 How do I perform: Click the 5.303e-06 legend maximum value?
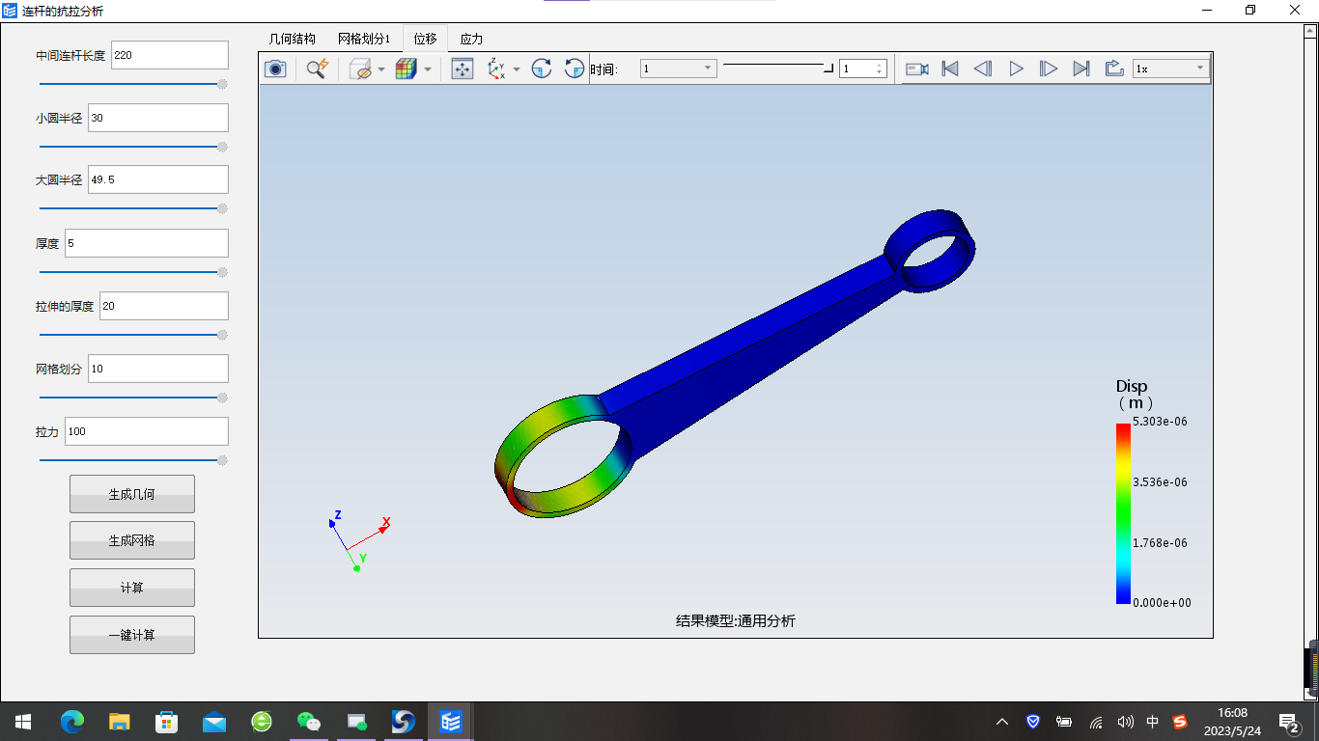[x=1161, y=422]
